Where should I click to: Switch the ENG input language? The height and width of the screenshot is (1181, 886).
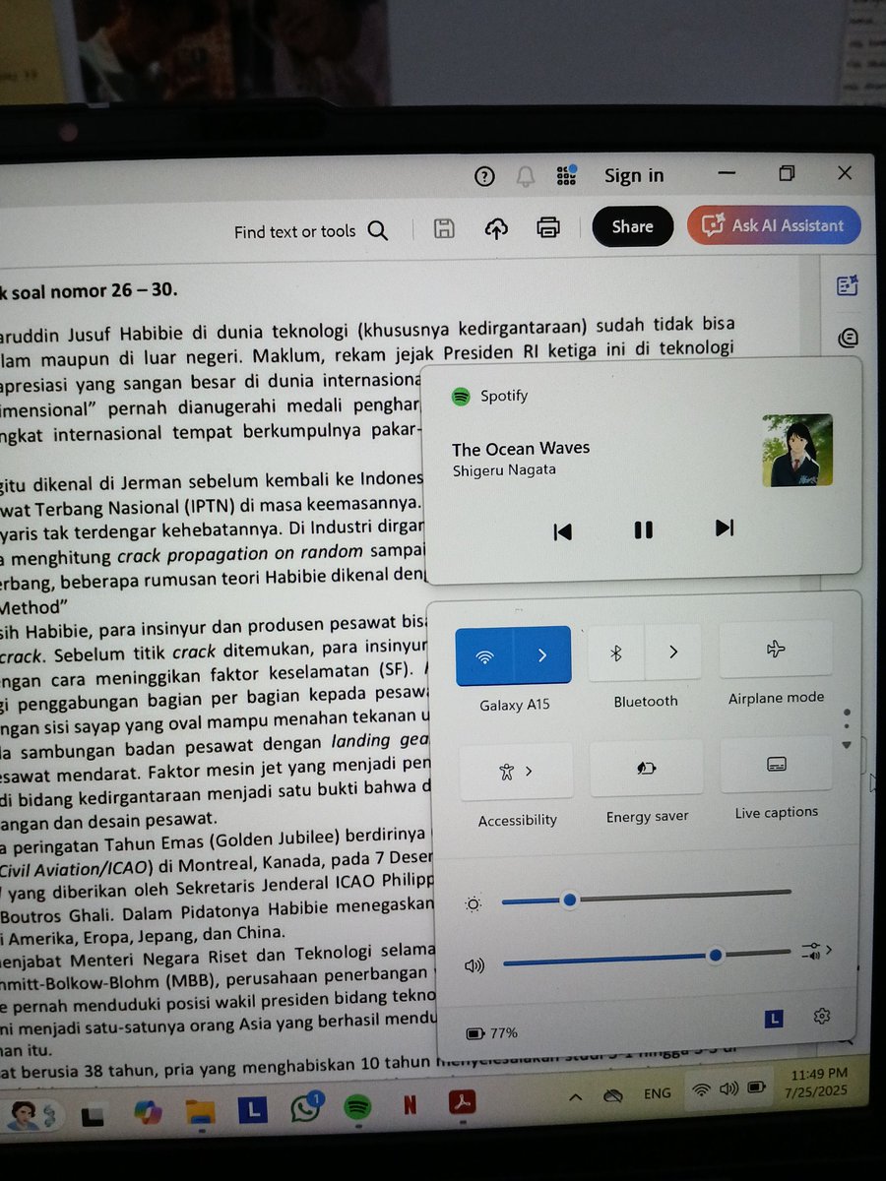[x=658, y=1092]
